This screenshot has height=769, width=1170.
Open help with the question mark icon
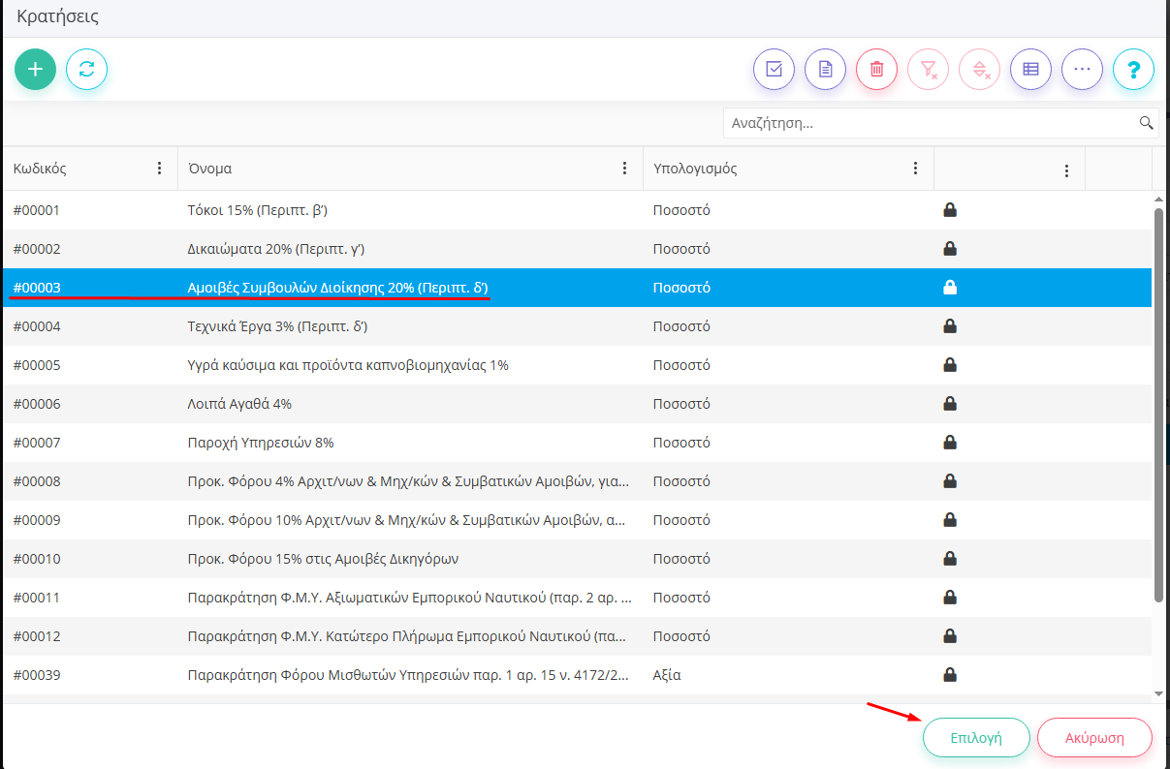pyautogui.click(x=1133, y=70)
